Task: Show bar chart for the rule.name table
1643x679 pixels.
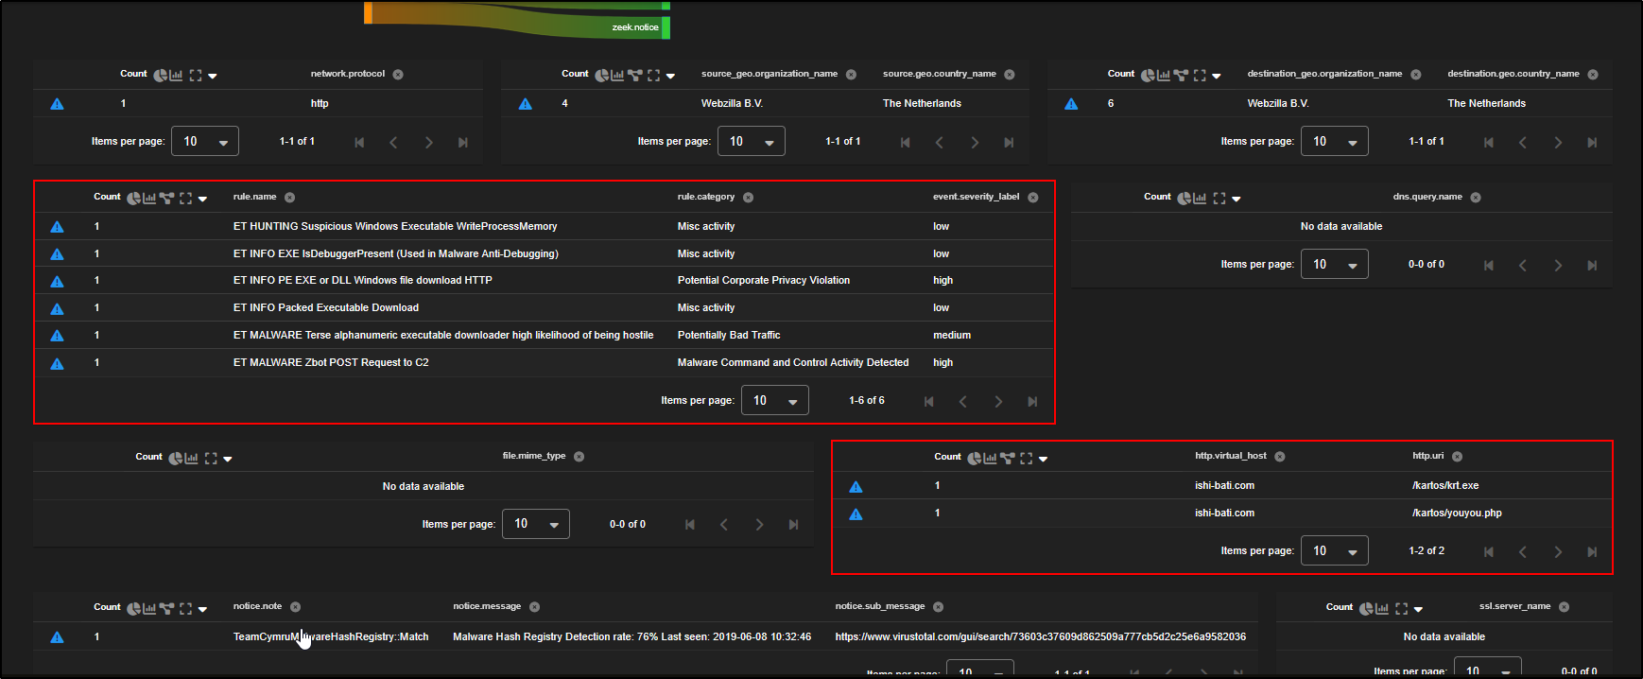Action: pos(148,198)
